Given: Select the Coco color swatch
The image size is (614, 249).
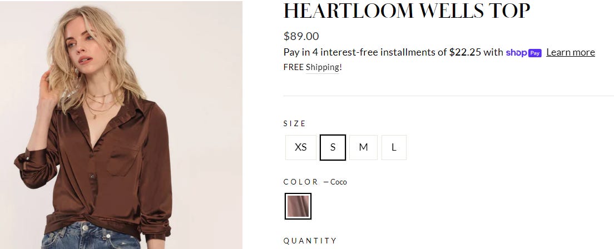Looking at the screenshot, I should click(x=298, y=206).
